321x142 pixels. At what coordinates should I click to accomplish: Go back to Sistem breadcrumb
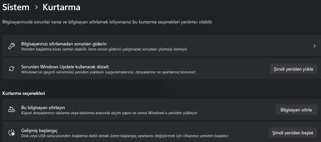tap(16, 7)
